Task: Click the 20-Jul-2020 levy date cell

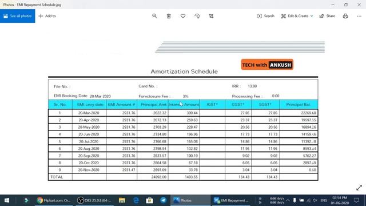Action: pos(89,141)
